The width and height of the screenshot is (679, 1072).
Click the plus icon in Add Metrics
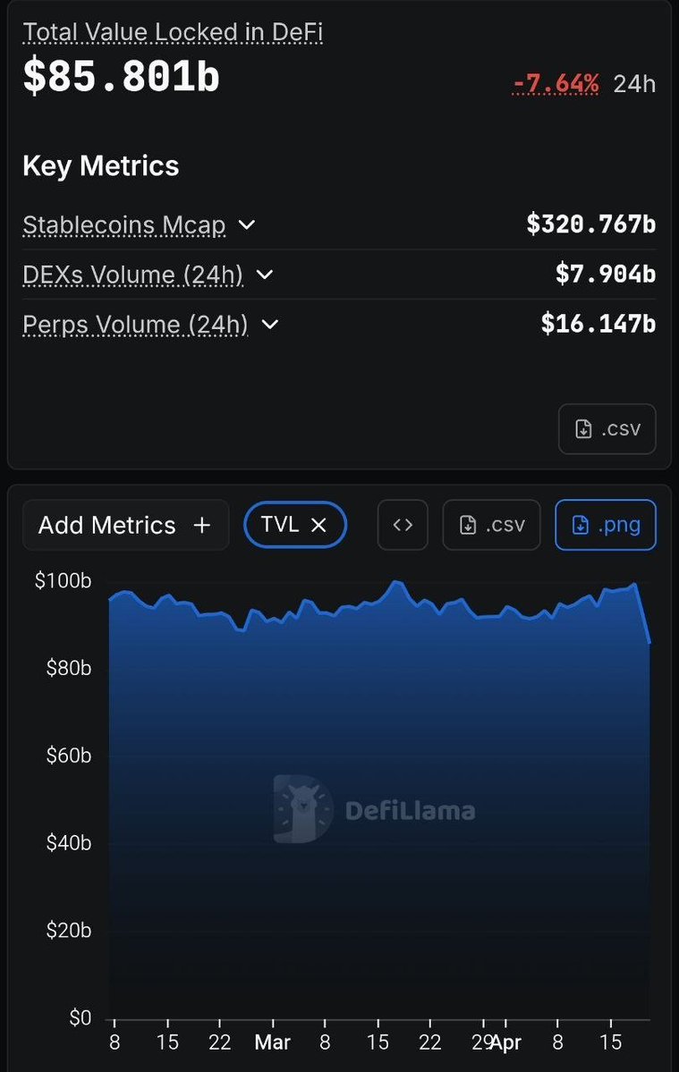tap(202, 525)
